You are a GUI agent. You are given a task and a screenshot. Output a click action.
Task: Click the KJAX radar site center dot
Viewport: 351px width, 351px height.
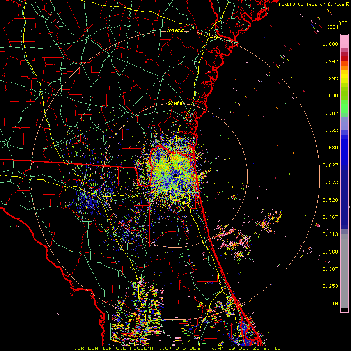coord(176,175)
